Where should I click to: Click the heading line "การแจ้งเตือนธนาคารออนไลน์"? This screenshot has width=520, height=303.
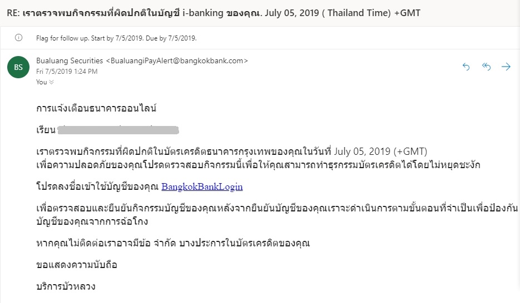coord(96,108)
